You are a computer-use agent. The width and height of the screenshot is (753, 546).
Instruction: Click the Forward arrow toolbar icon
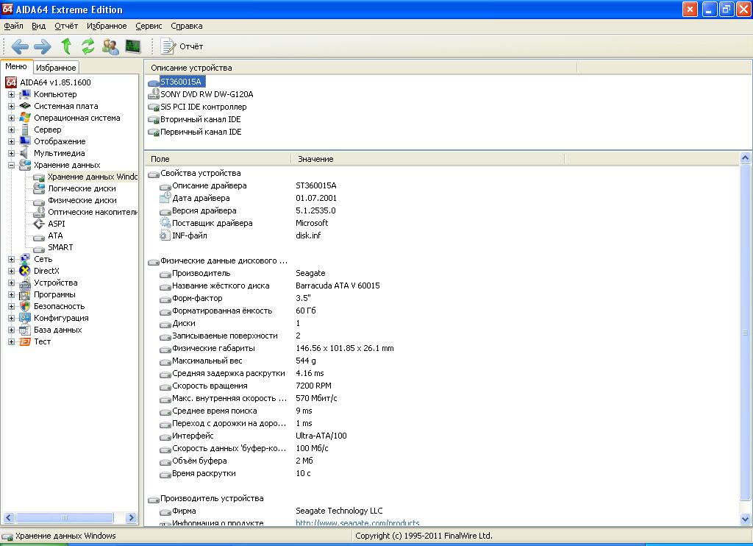click(x=42, y=46)
